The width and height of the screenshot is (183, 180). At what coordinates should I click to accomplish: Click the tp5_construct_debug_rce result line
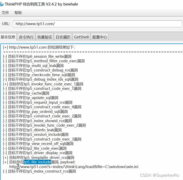[x=40, y=70]
